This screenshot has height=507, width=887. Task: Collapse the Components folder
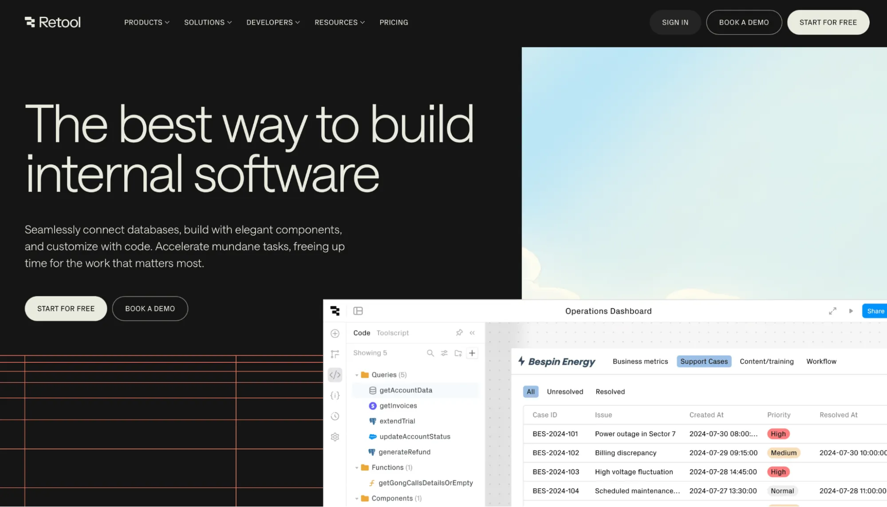[356, 499]
